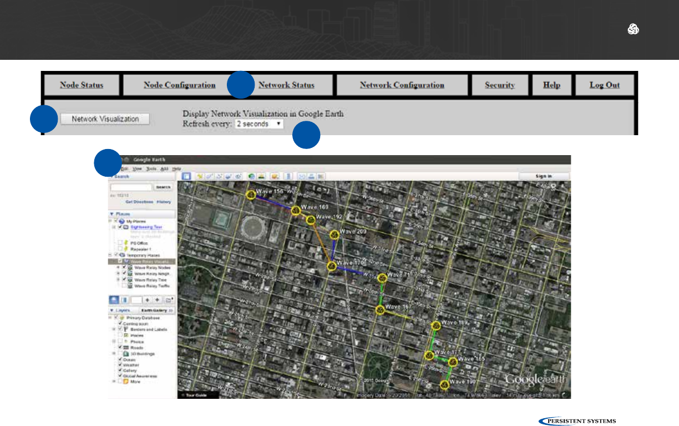
Task: Click the Network Visualization button
Action: (x=105, y=119)
